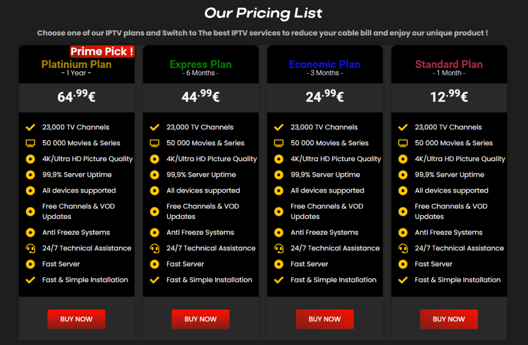528x345 pixels.
Task: Select the 12.99€ price of Standard Plan
Action: tap(449, 97)
